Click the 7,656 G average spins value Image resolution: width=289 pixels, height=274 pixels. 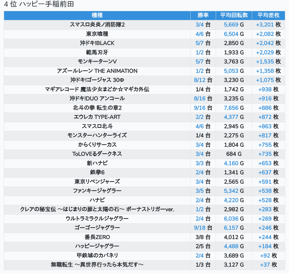[231, 108]
